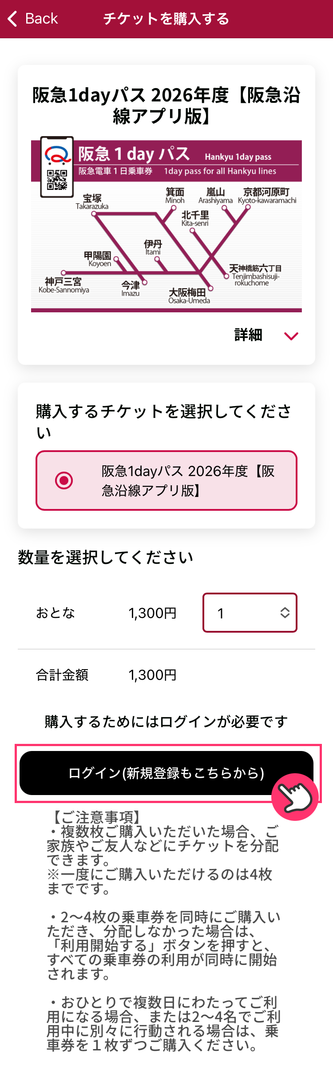Screen dimensions: 333x1074
Task: Click the up/down arrows in the quantity selector
Action: [285, 613]
